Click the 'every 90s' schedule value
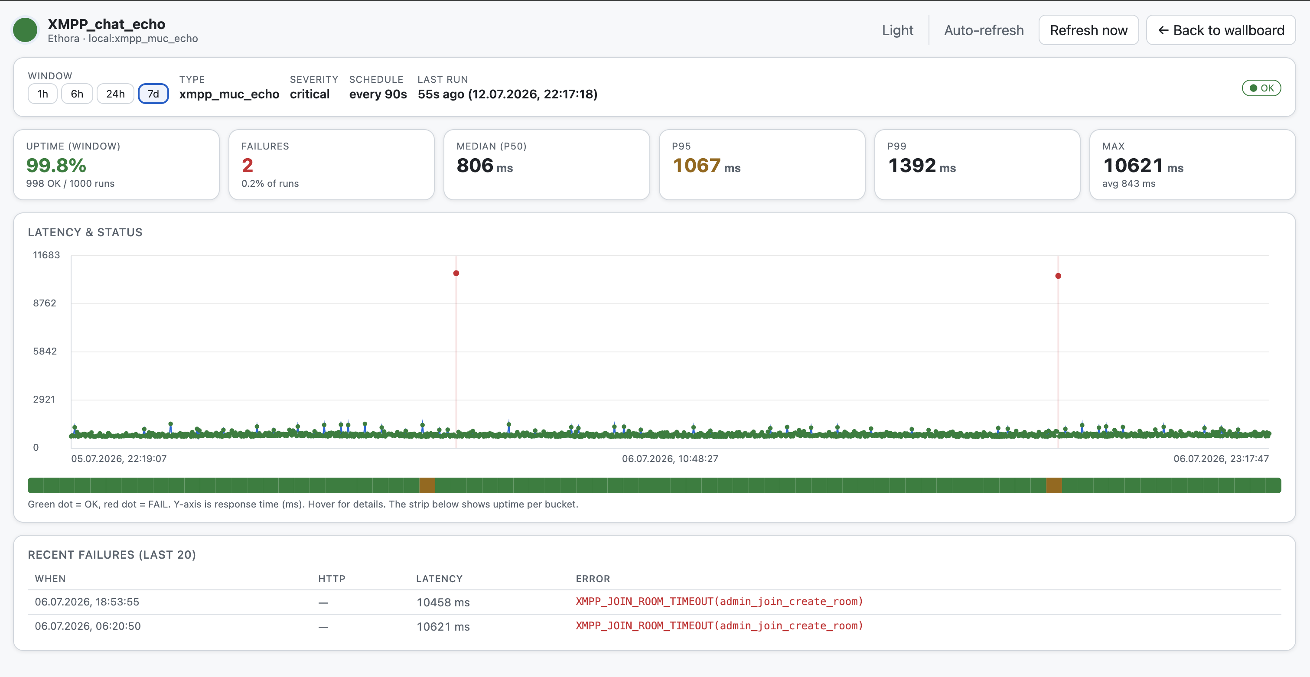1310x677 pixels. click(x=378, y=94)
